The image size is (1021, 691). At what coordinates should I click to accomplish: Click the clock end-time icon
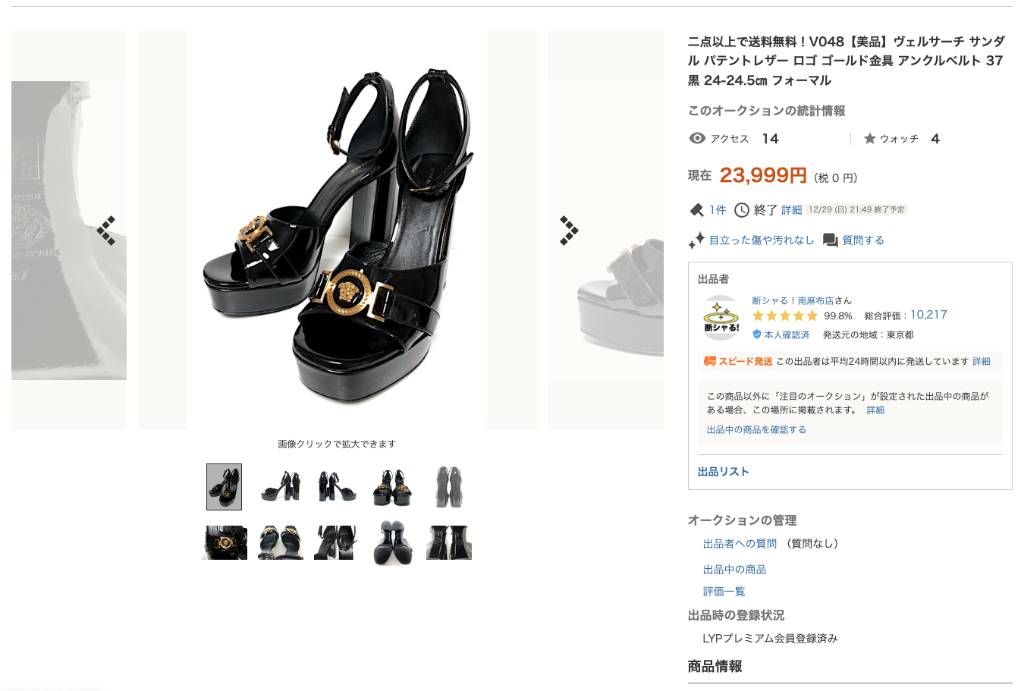tap(742, 210)
